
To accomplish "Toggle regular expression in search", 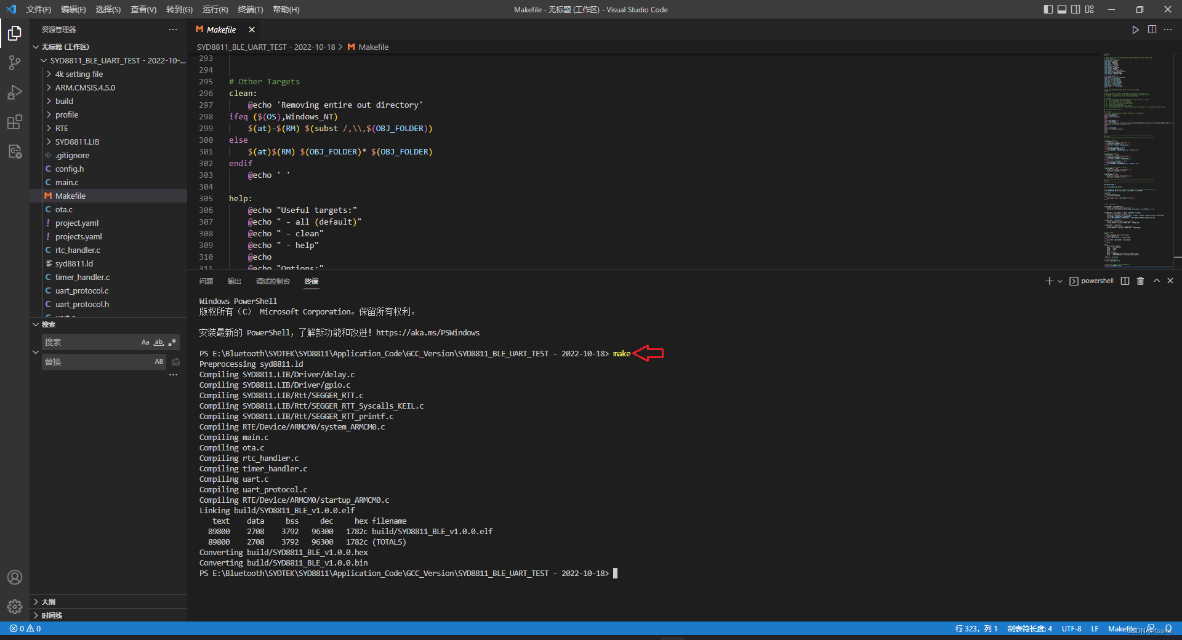I will point(172,342).
